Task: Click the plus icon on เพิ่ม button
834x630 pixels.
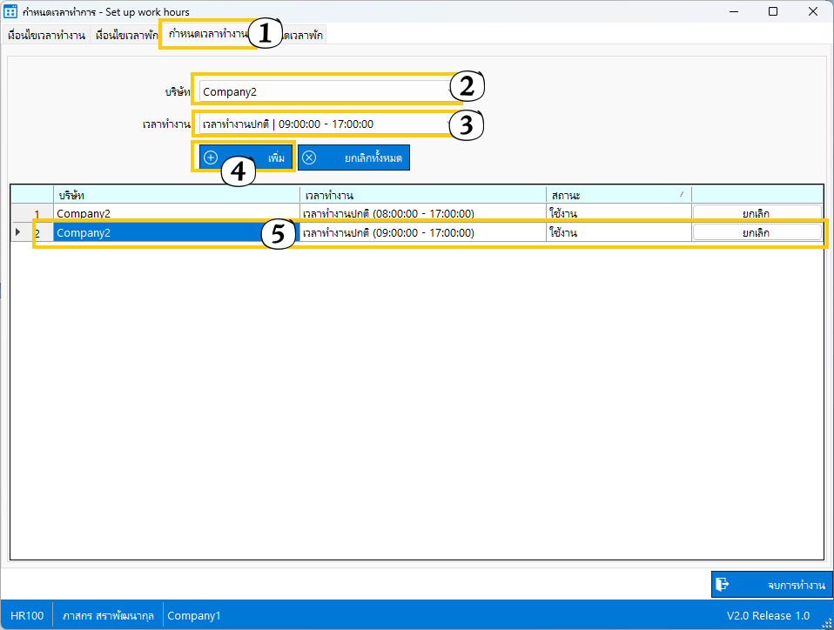Action: click(211, 157)
